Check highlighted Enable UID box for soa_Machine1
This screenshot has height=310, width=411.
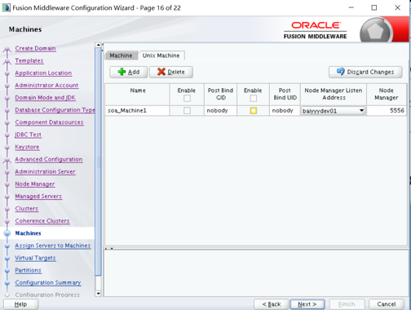pyautogui.click(x=254, y=111)
